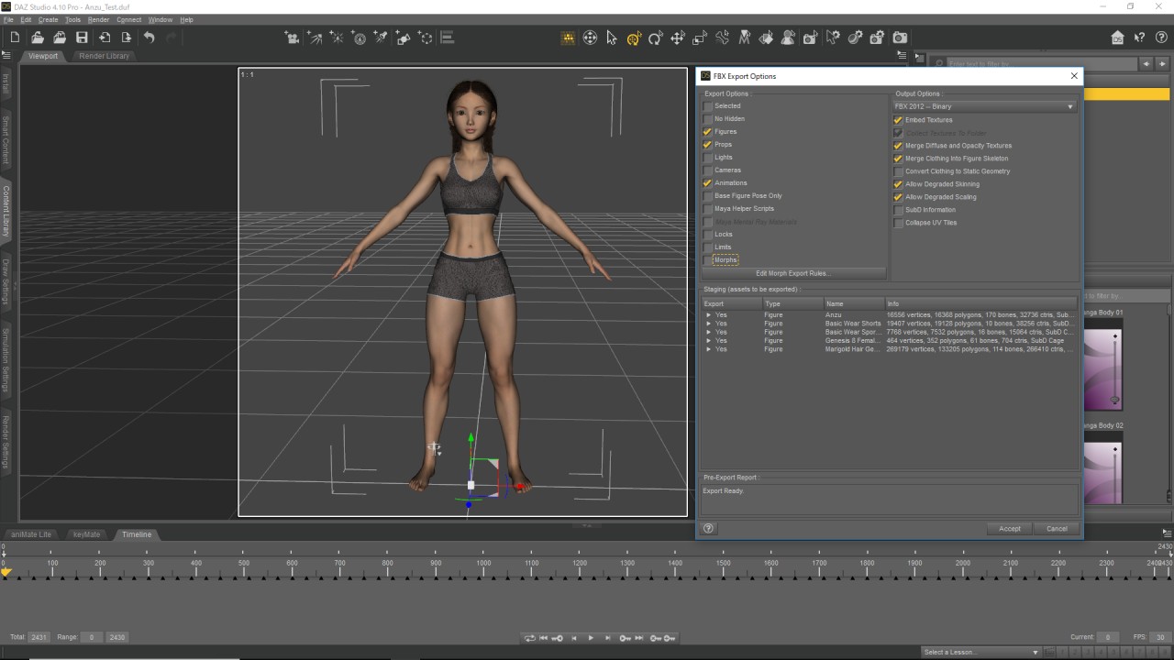Open the Render menu
This screenshot has height=660, width=1174.
coord(98,19)
